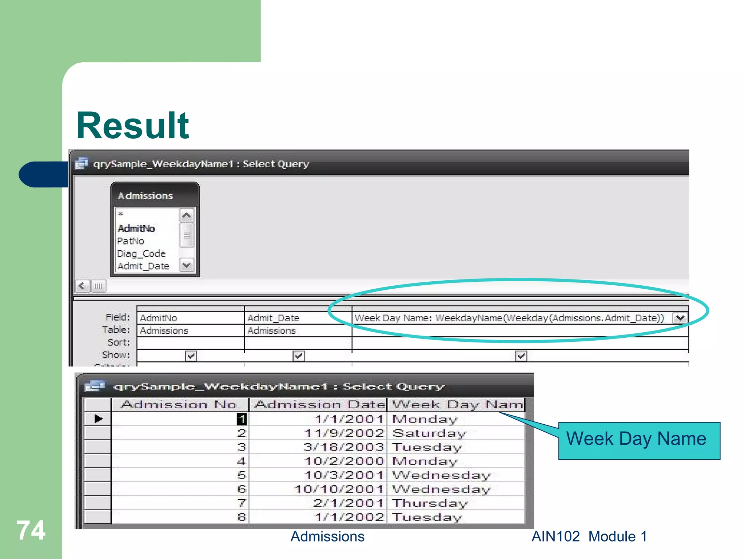This screenshot has width=745, height=559.
Task: Click Sort cell under Admit_Date column
Action: pyautogui.click(x=298, y=343)
